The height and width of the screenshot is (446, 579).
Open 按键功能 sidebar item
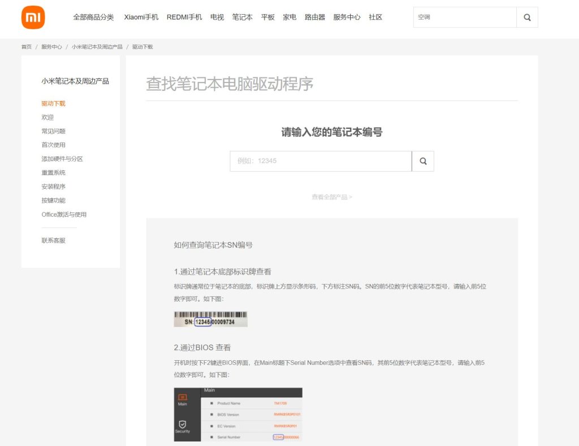(x=53, y=200)
